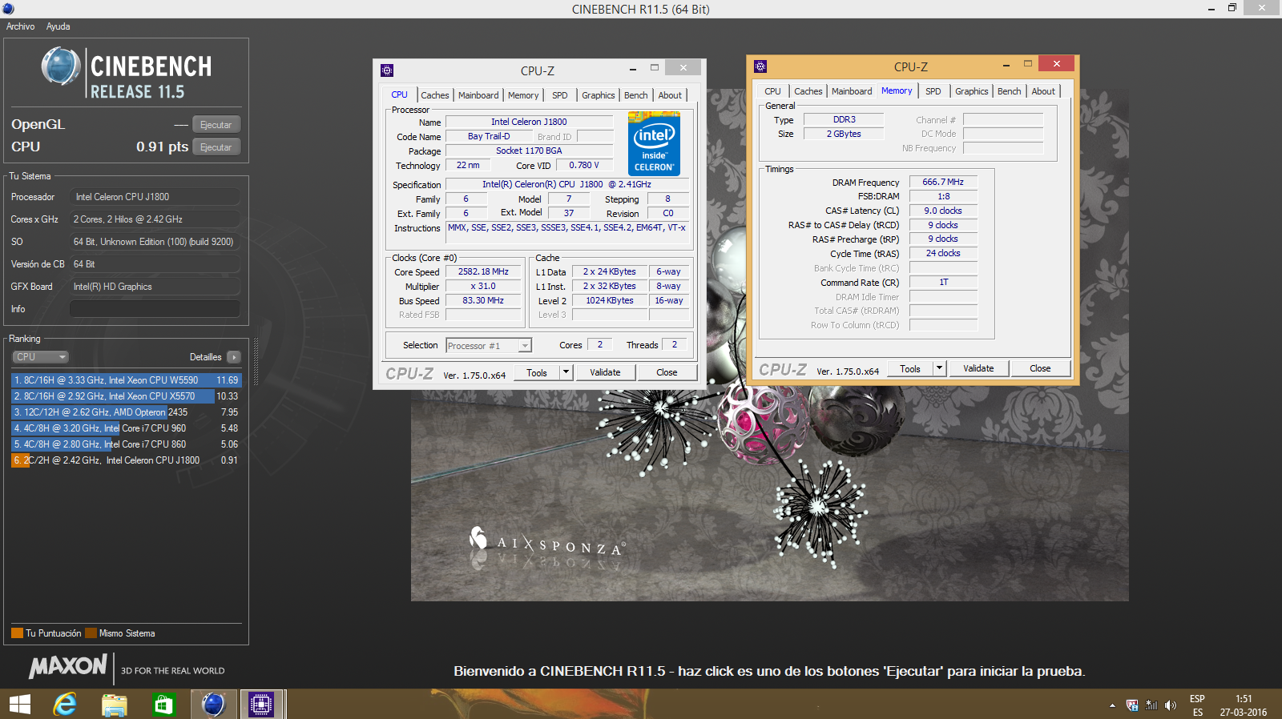Click the Action Center flag tray icon
Image resolution: width=1282 pixels, height=719 pixels.
click(1132, 705)
